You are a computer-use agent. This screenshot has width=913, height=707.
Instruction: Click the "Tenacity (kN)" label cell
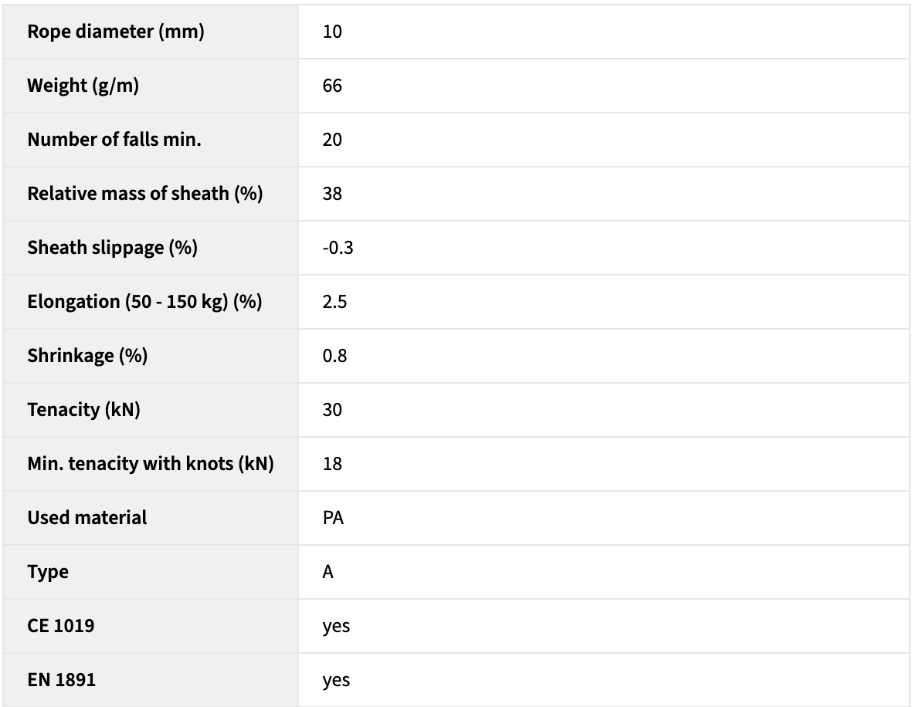83,410
